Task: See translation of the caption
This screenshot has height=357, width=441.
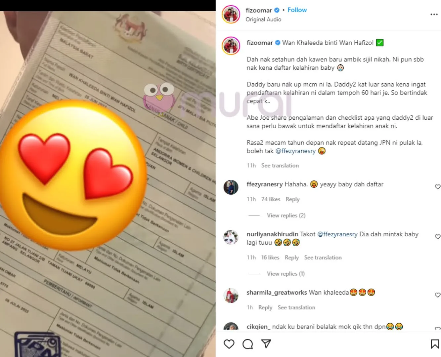Action: click(x=280, y=166)
